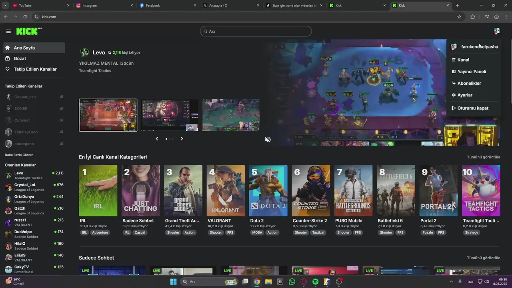Click Strategy tag under Teamfight Tactics
512x288 pixels.
tap(472, 232)
